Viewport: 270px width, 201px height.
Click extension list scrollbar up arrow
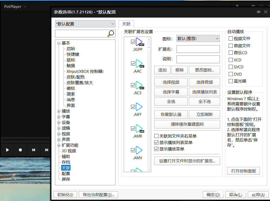click(x=149, y=39)
